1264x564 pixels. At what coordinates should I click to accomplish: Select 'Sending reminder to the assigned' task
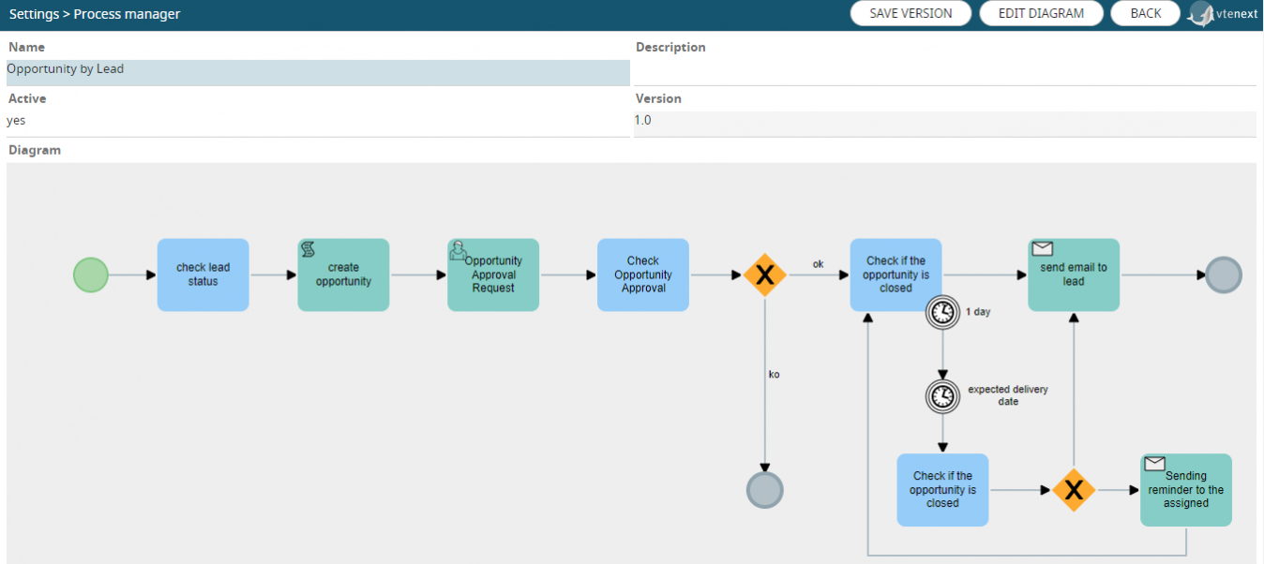(x=1186, y=490)
